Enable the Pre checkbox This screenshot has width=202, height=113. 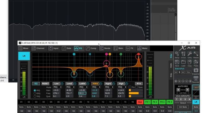tap(130, 87)
